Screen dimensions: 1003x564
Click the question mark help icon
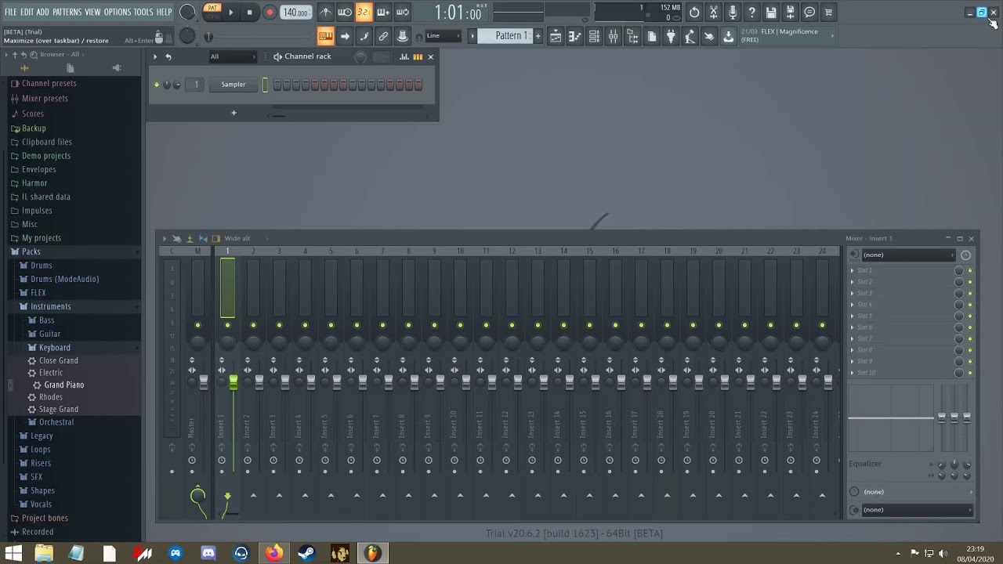point(751,13)
